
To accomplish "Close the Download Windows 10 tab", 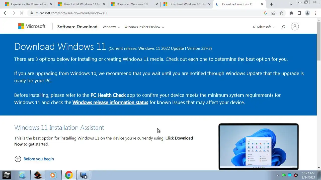I will pyautogui.click(x=157, y=4).
